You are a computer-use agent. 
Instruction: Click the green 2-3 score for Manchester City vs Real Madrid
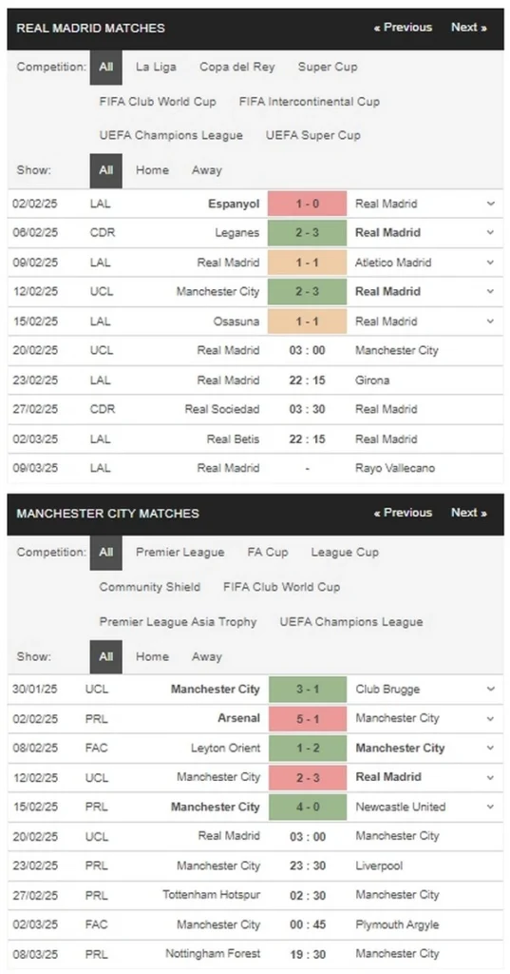[307, 292]
